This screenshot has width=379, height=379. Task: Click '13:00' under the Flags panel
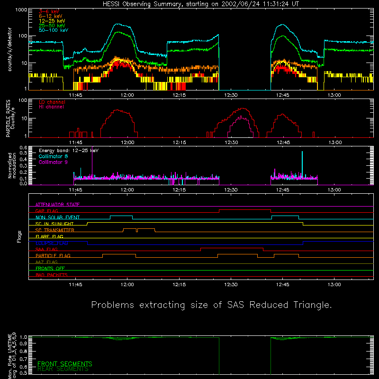[x=334, y=285]
